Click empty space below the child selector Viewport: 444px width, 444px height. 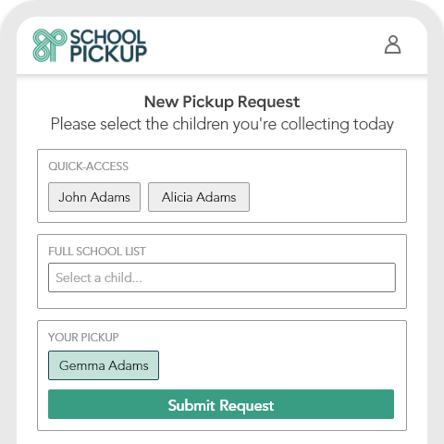coord(222,300)
